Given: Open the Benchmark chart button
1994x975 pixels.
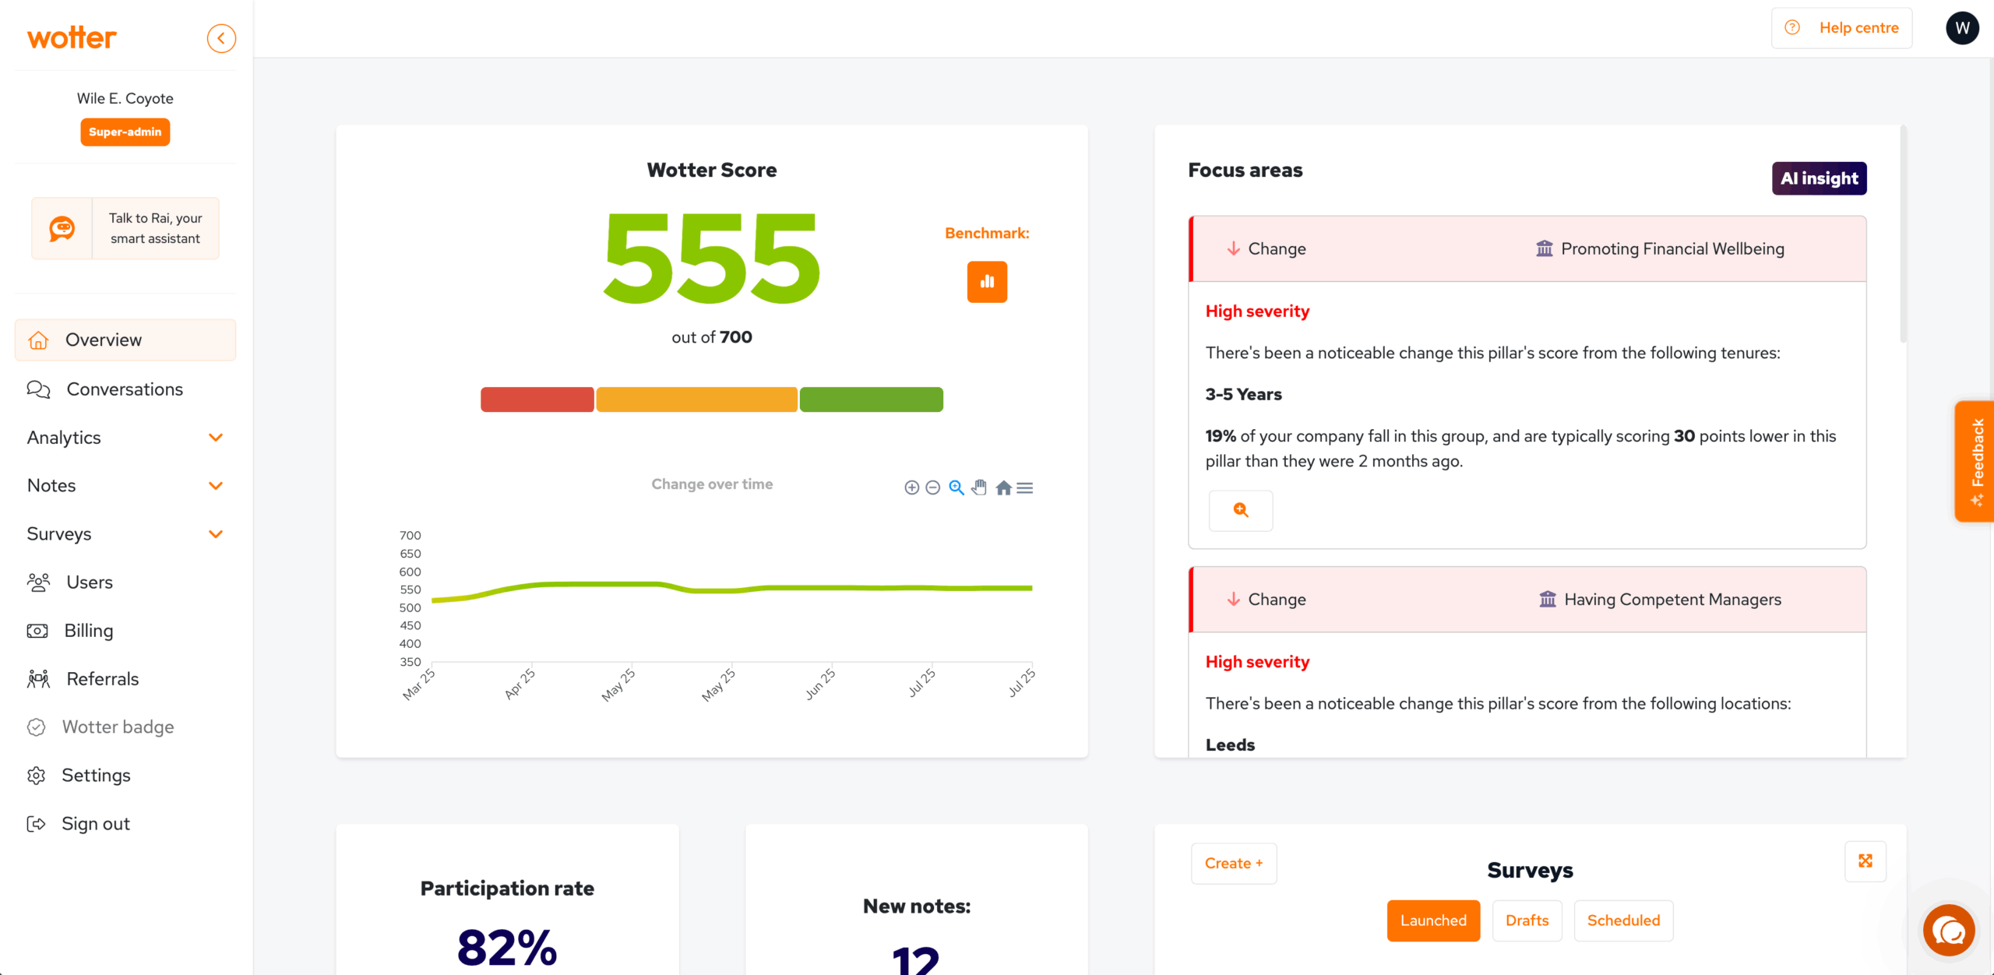Looking at the screenshot, I should (x=987, y=282).
